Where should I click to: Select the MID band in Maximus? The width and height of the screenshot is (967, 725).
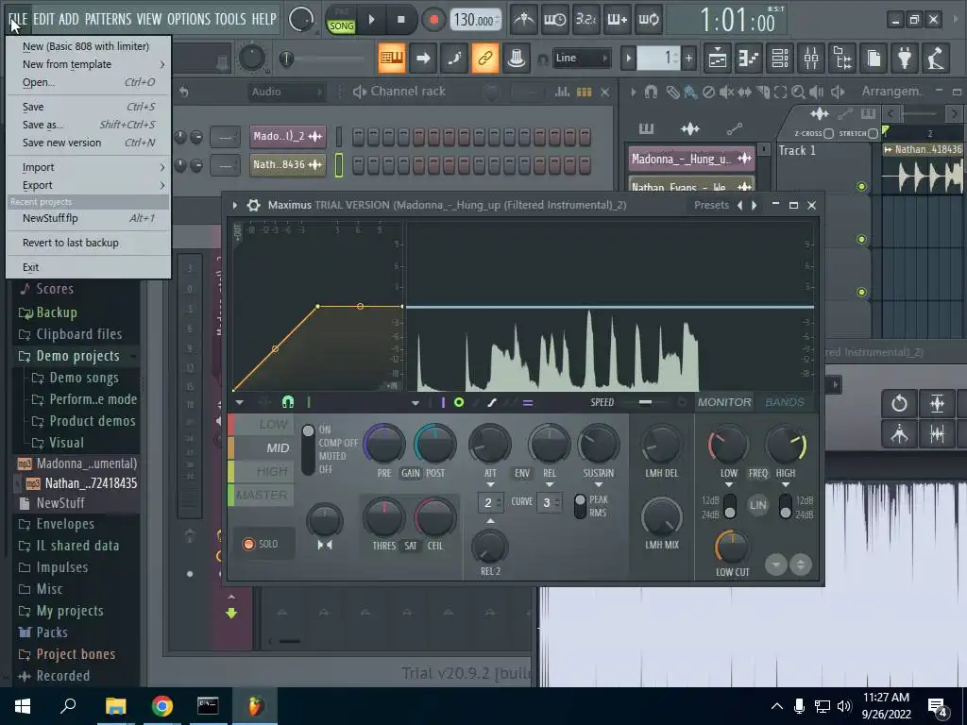[x=262, y=447]
